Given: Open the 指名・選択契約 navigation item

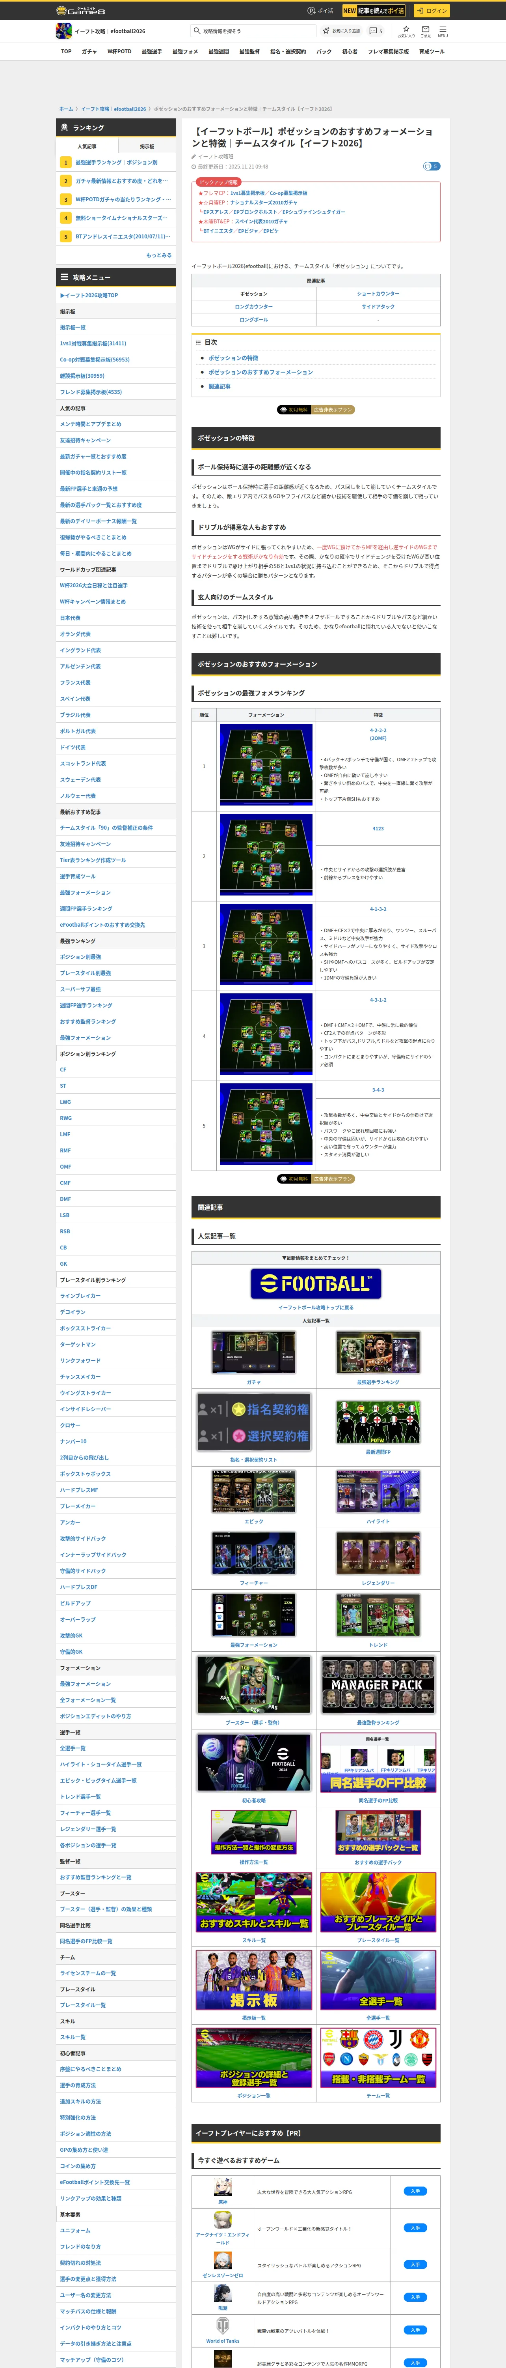Looking at the screenshot, I should click(x=288, y=51).
